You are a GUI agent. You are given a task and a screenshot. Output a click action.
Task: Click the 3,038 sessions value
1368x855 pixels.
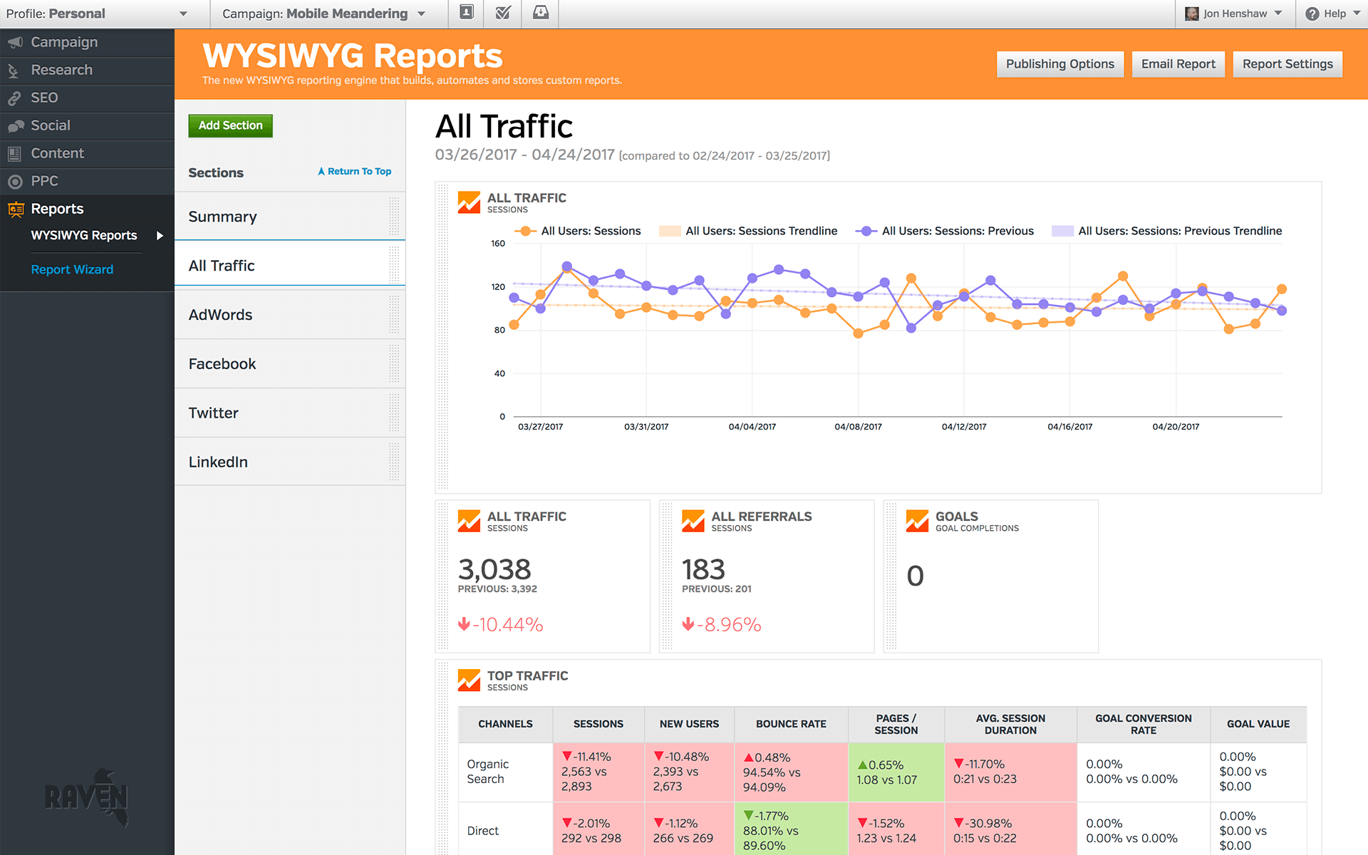coord(494,569)
